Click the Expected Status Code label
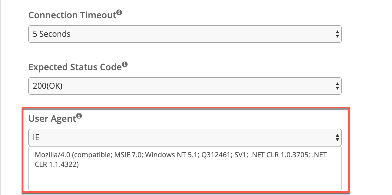 (75, 67)
